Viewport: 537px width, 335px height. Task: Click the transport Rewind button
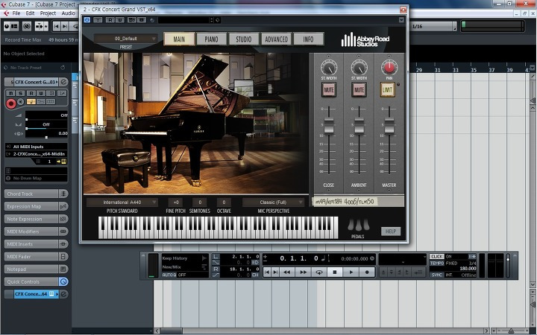tap(286, 272)
